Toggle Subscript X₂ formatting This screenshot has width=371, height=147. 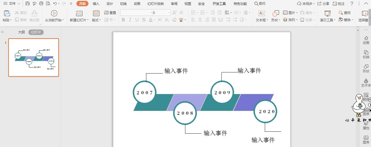tap(167, 20)
